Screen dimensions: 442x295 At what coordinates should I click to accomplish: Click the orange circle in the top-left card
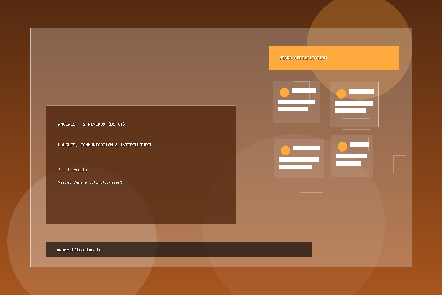[284, 92]
